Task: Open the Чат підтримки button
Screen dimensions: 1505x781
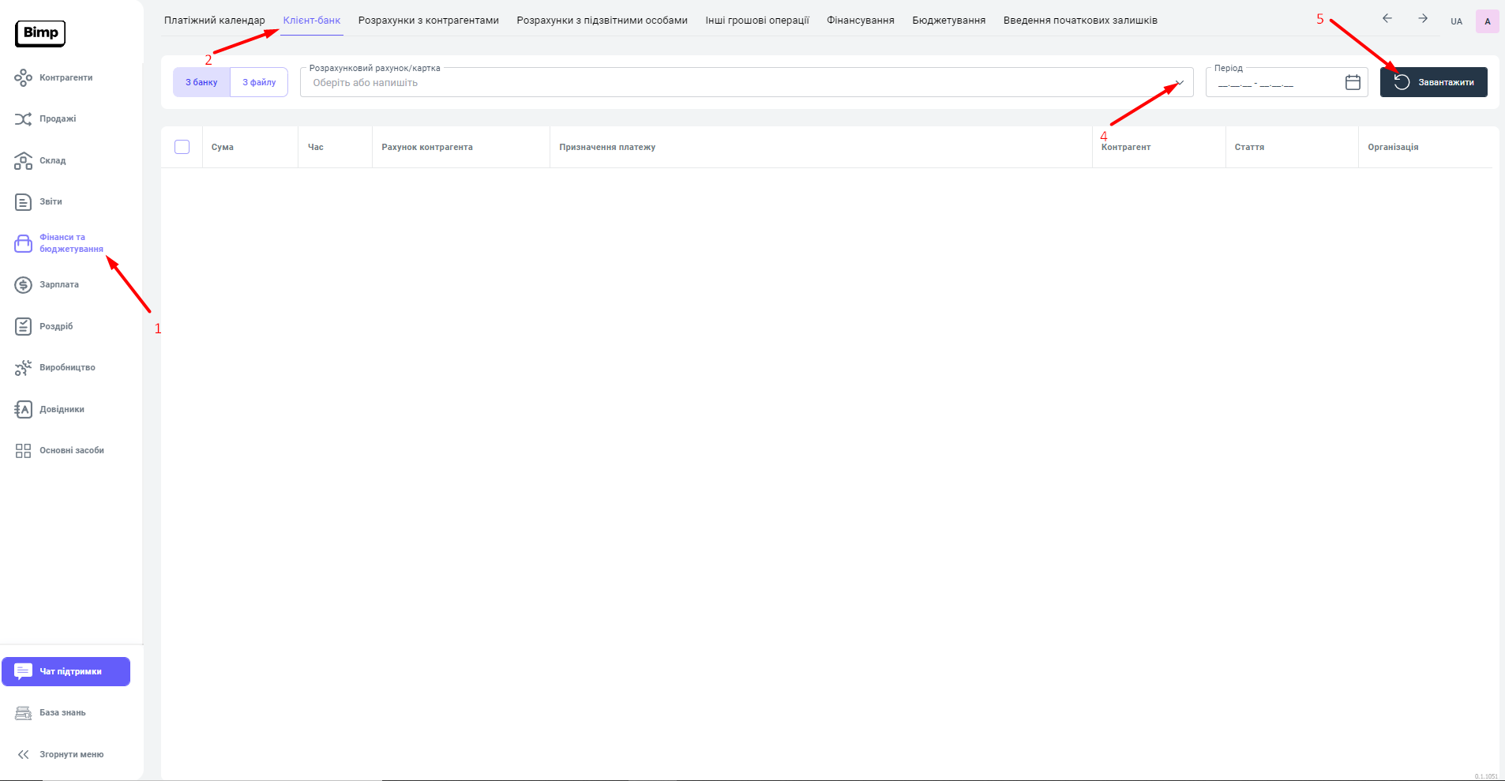Action: [66, 671]
